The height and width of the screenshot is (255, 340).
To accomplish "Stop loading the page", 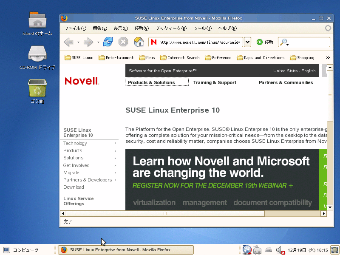I will pyautogui.click(x=123, y=42).
